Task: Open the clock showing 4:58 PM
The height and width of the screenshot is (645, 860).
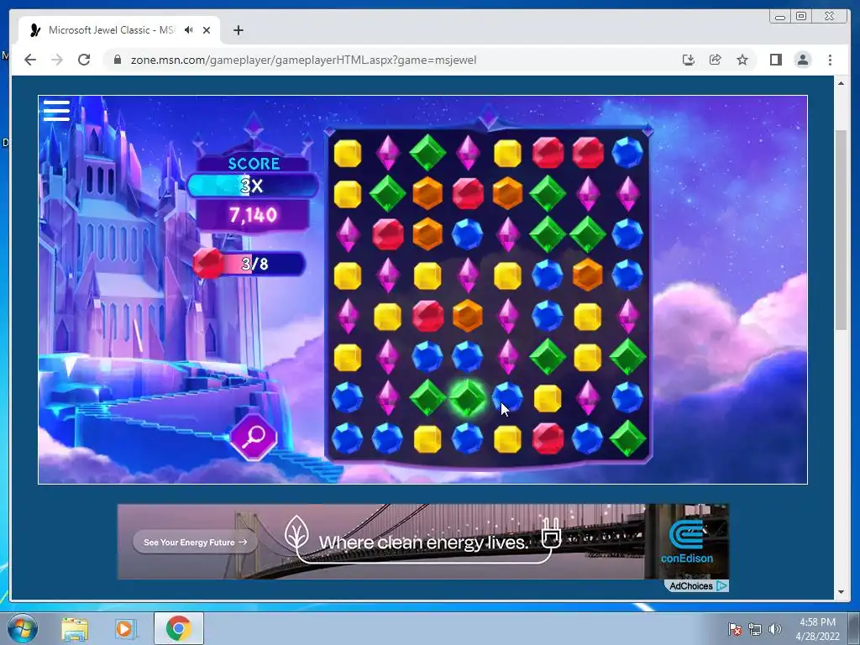Action: click(817, 629)
